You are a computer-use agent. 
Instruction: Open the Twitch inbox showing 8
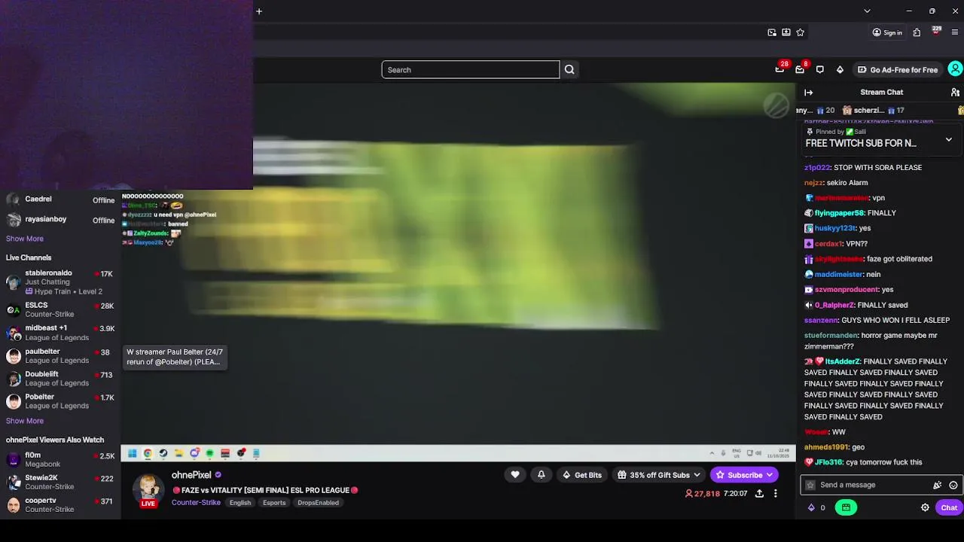801,69
